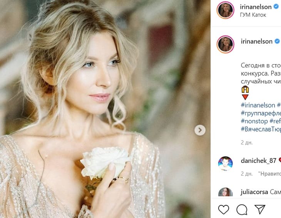Open the #группарефле hashtag link
Viewport: 281px width, 218px height.
click(261, 113)
